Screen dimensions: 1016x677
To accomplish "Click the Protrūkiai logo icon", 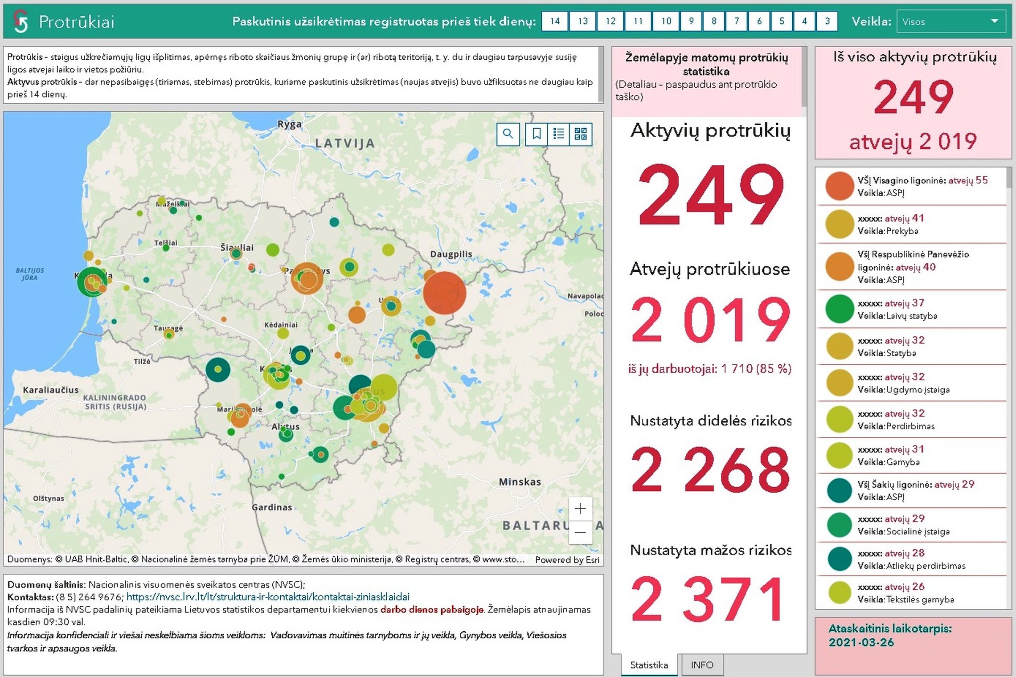I will [20, 21].
